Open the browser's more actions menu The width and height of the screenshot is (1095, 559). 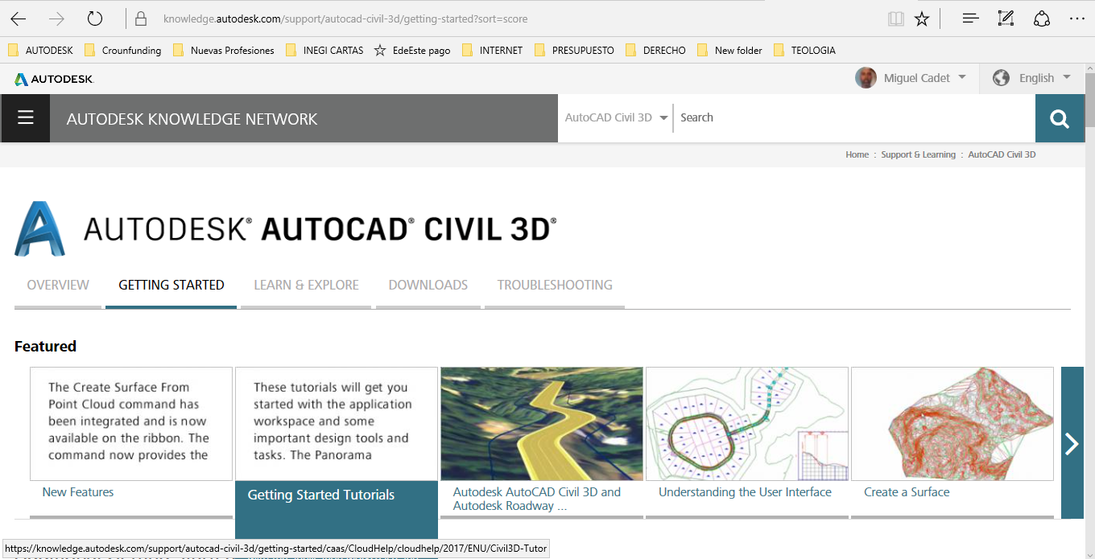pyautogui.click(x=1076, y=18)
